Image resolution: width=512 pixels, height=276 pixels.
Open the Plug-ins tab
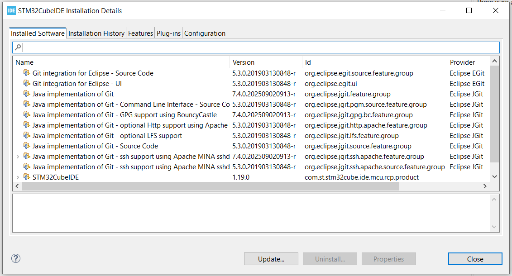[168, 33]
